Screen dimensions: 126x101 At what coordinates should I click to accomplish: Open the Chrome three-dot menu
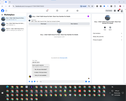point(124,6)
